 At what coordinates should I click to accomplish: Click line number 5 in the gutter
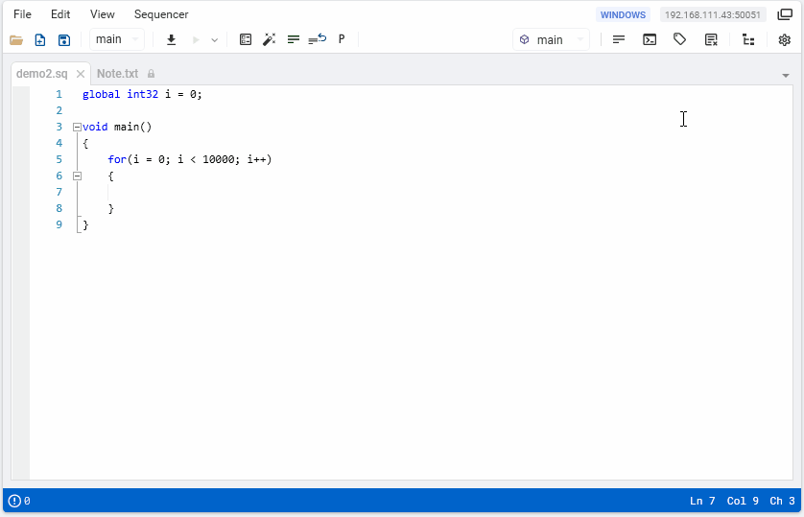click(x=59, y=159)
